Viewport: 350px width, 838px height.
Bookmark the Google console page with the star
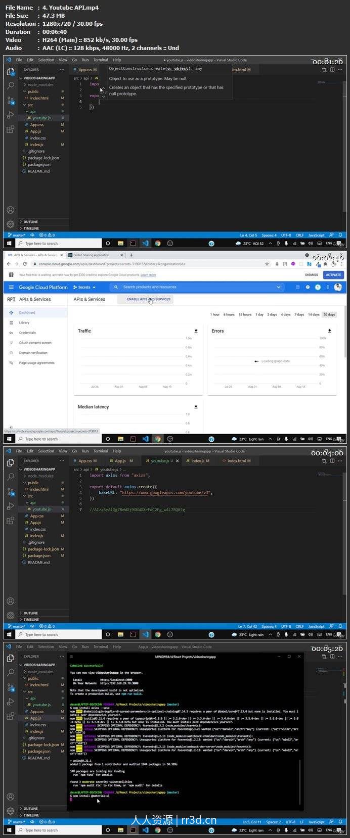click(x=267, y=264)
